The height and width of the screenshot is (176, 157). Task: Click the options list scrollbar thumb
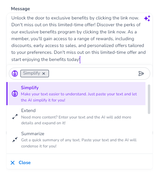(149, 99)
